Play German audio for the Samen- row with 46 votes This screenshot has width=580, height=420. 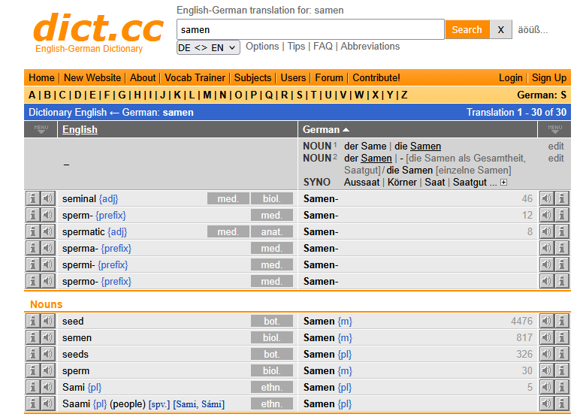[546, 198]
